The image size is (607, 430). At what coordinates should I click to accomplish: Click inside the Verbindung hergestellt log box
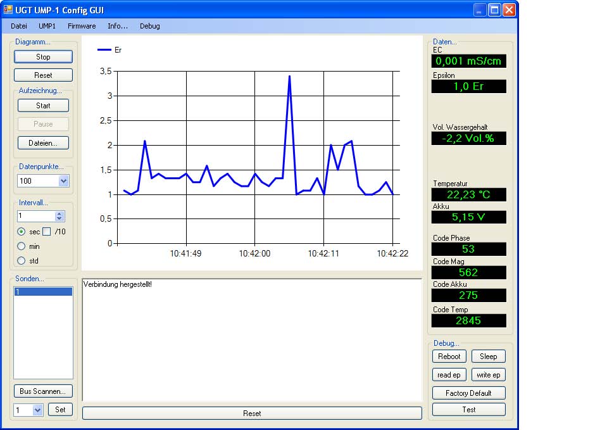252,340
